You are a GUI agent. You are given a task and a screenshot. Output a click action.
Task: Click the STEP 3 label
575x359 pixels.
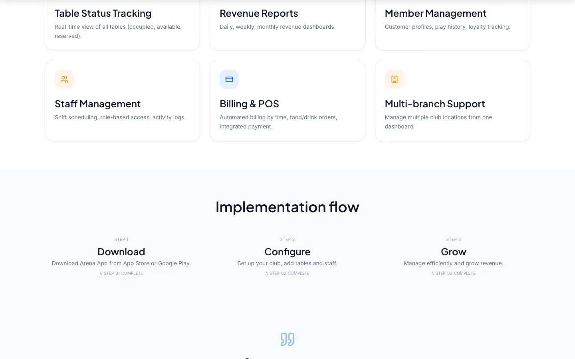point(454,239)
